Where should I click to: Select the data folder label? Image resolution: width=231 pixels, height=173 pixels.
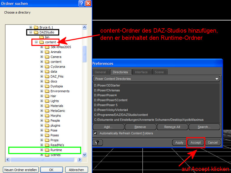[x=54, y=72]
